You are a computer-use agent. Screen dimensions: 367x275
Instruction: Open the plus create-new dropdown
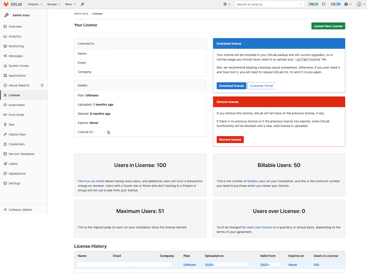[x=227, y=4]
